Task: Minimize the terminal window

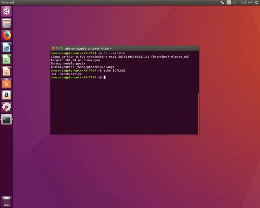Action: (x=57, y=48)
